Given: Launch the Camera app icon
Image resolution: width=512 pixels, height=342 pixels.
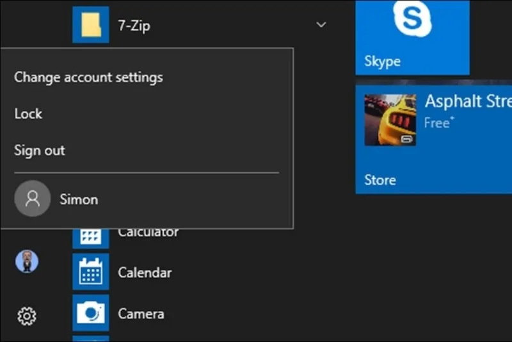Looking at the screenshot, I should (x=90, y=313).
